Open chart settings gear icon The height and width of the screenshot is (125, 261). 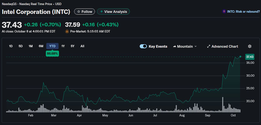[250, 46]
